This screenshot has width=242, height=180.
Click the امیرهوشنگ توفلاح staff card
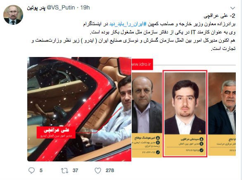click(147, 115)
